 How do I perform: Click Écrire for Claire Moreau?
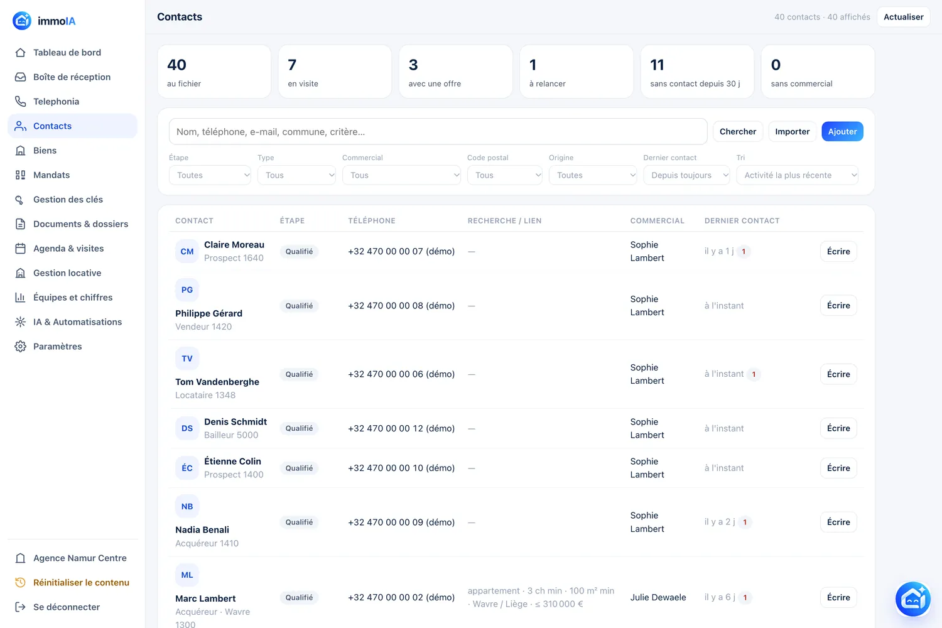click(x=838, y=251)
